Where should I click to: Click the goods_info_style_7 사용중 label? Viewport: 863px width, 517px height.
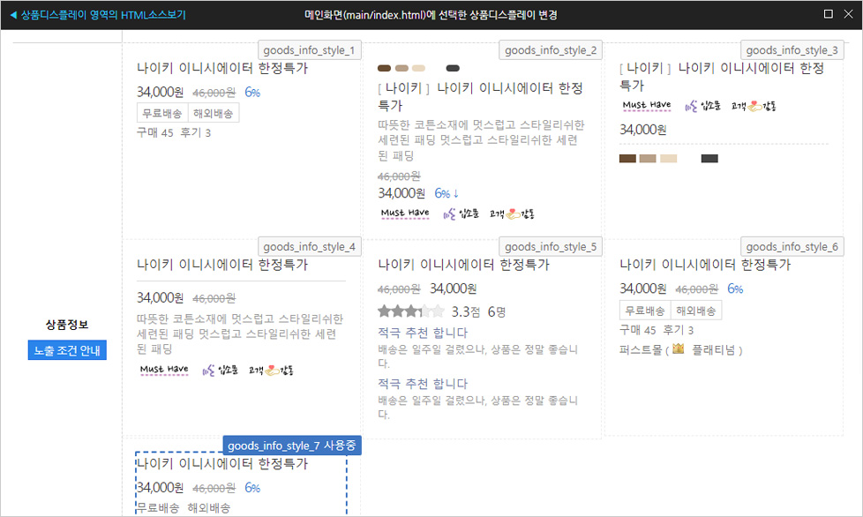[x=292, y=446]
